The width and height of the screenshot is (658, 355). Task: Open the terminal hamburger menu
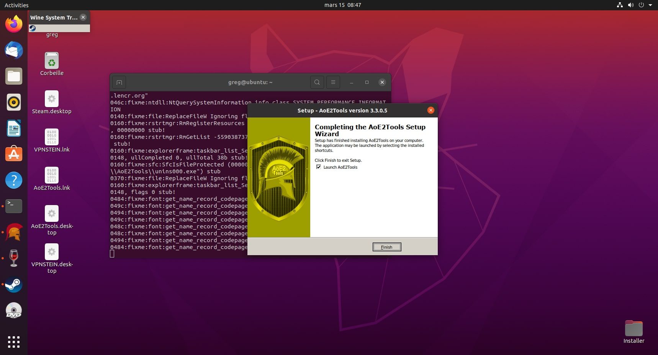[333, 82]
